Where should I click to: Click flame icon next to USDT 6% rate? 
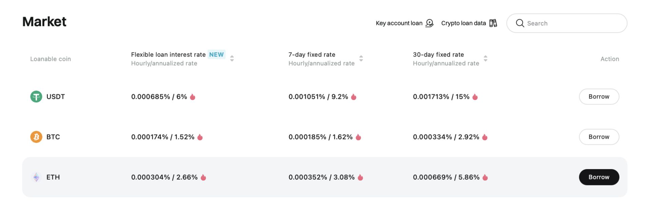(x=193, y=97)
